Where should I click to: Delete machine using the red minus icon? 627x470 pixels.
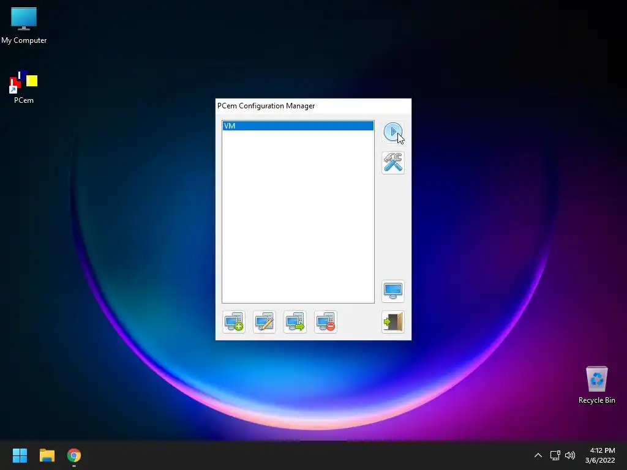[x=326, y=322]
